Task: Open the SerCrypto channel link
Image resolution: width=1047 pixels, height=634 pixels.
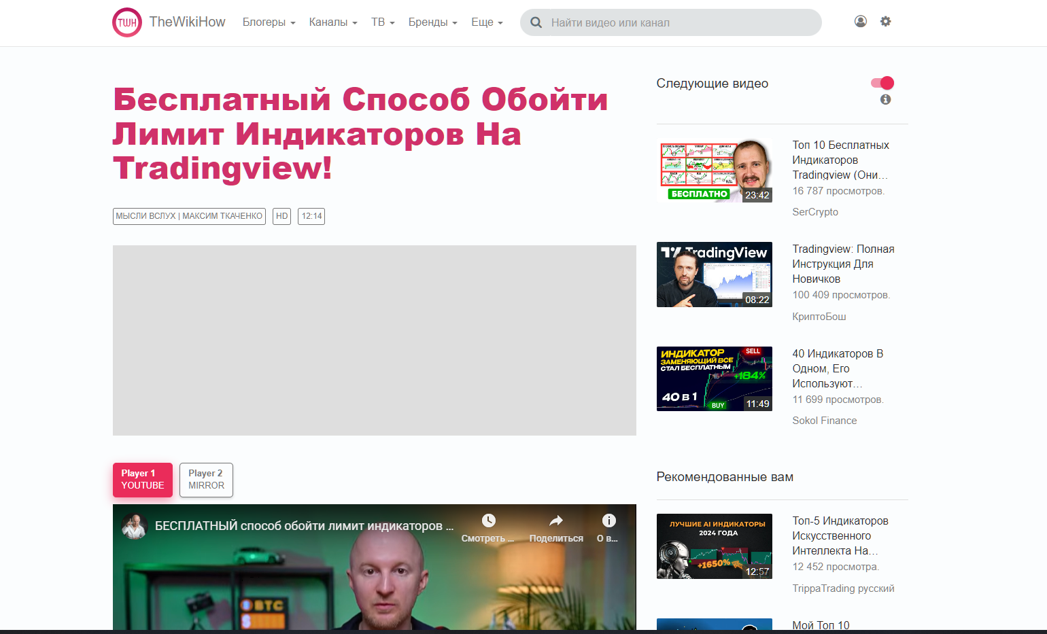Action: tap(815, 212)
